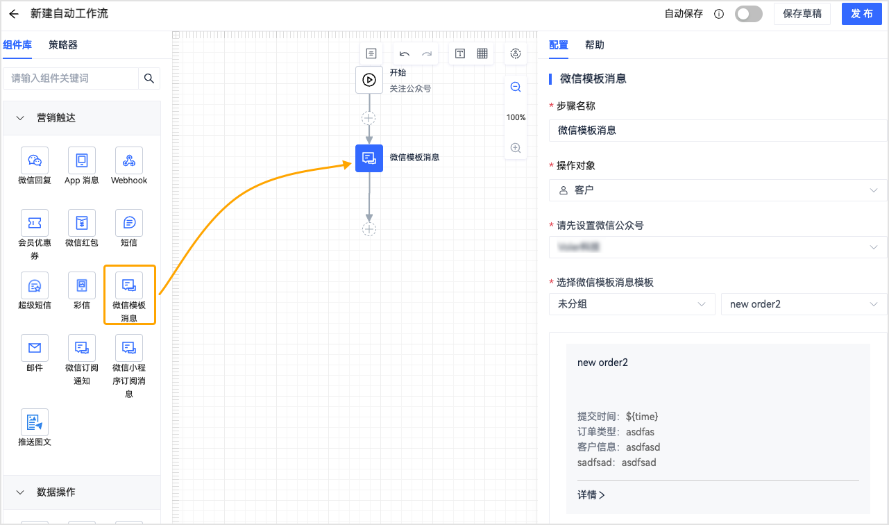Screen dimensions: 889x525
Task: Click the plus connector below the start node
Action: 369,117
